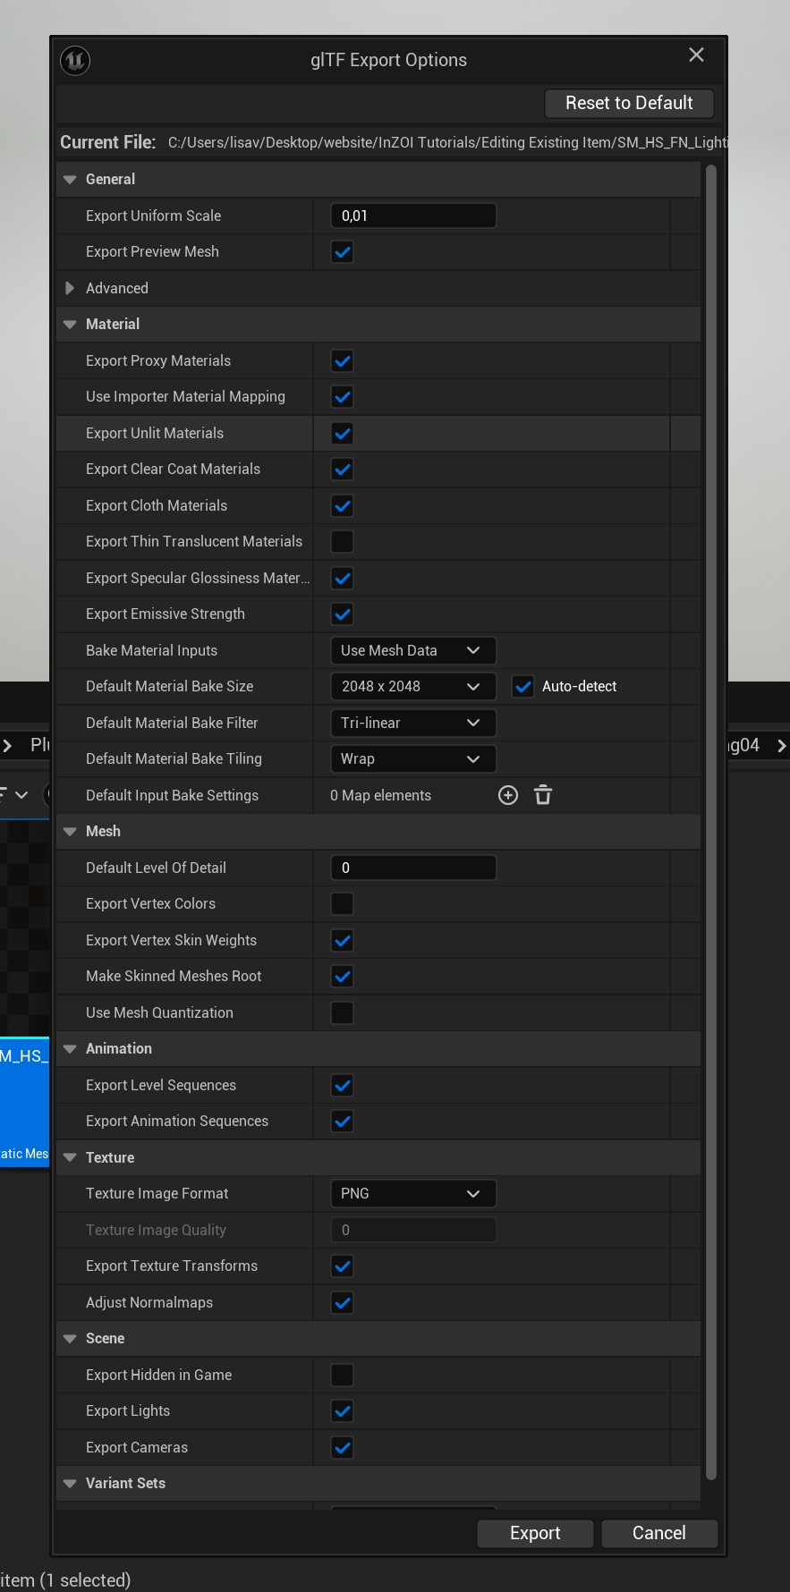Toggle Export Specular Glossiness Materials checkbox
The image size is (790, 1592).
click(343, 579)
